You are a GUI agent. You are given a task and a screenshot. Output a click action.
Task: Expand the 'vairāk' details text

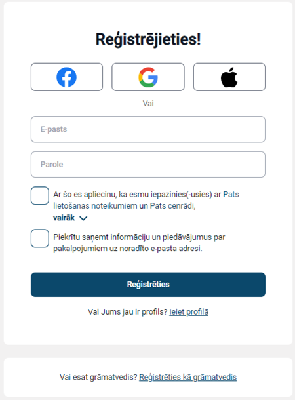(x=64, y=218)
